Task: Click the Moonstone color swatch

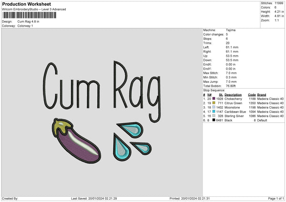Action: [x=214, y=107]
